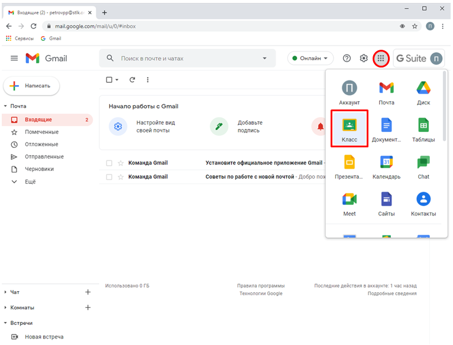
Task: Open the Черновики folder
Action: click(39, 169)
